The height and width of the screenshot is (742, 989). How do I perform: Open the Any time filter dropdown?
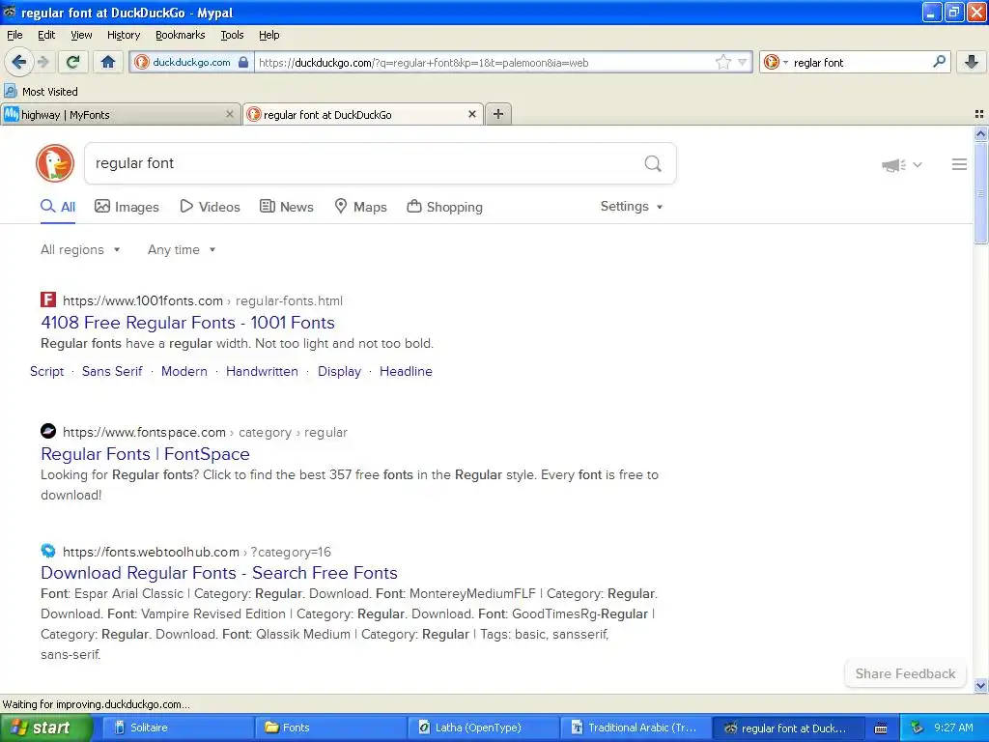point(182,250)
